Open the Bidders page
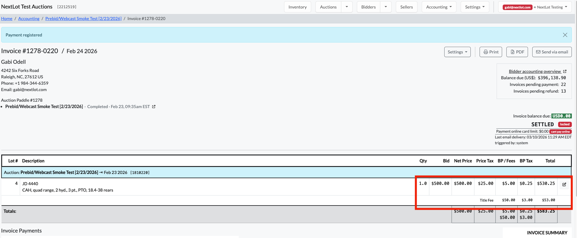The image size is (577, 238). (368, 7)
